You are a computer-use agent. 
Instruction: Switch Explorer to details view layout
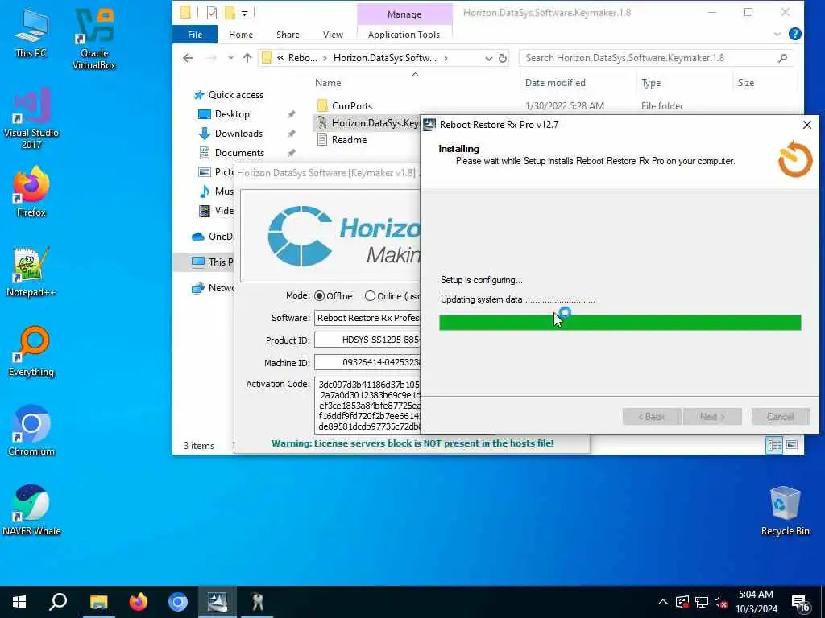click(x=774, y=445)
